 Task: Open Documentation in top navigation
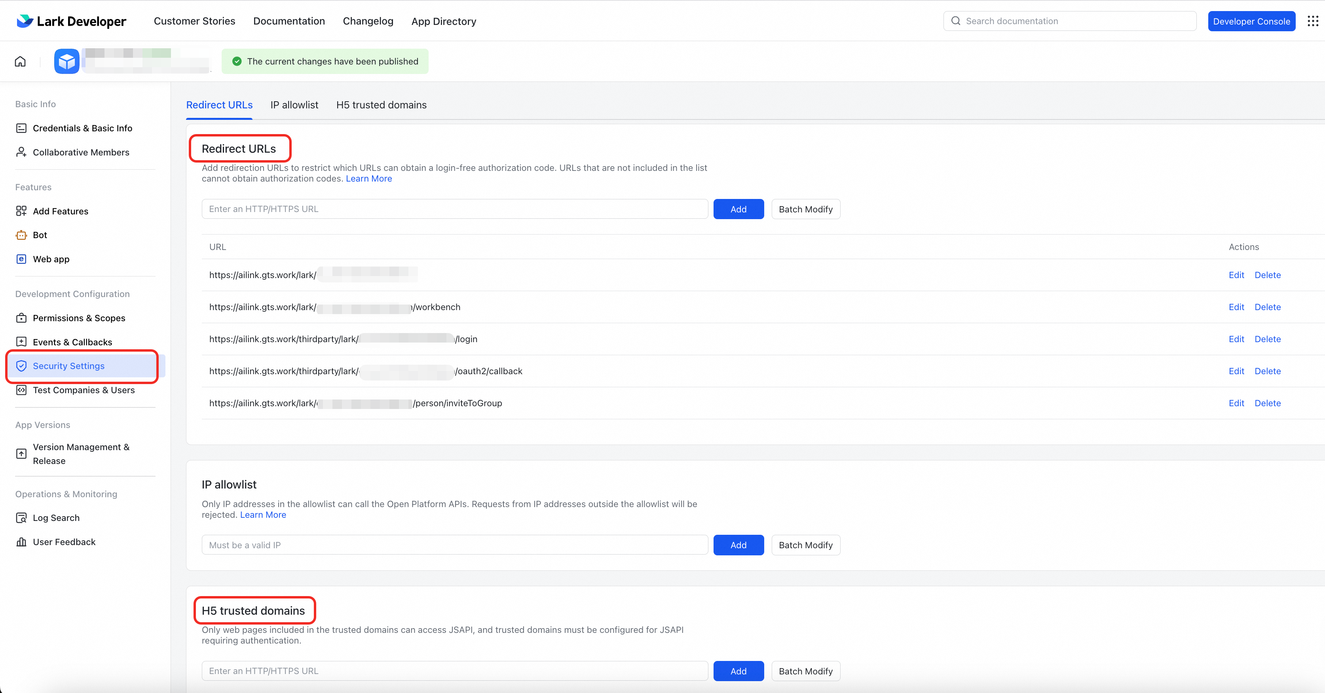coord(289,21)
